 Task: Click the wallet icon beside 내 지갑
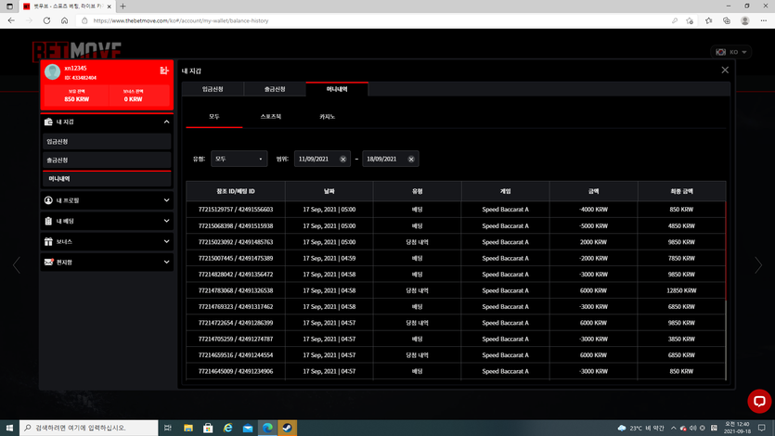click(48, 122)
